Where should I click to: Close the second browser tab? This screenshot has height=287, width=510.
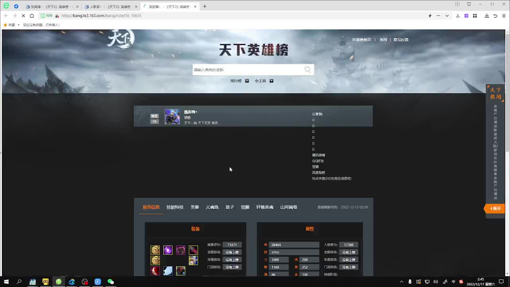pos(136,7)
